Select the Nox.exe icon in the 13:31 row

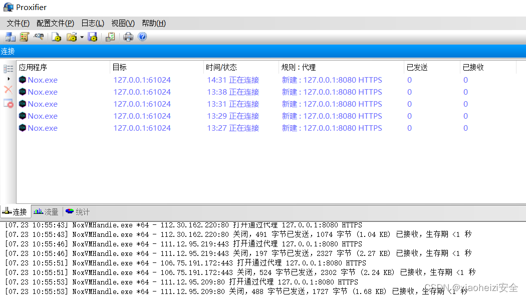[23, 104]
